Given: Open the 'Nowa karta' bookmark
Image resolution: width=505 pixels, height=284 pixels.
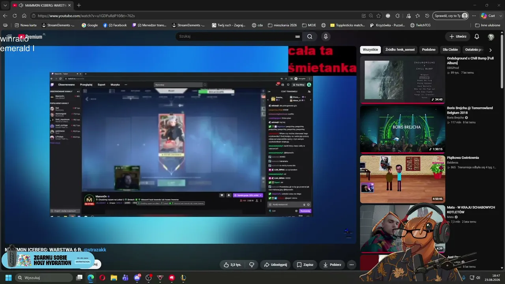Looking at the screenshot, I should [x=26, y=25].
